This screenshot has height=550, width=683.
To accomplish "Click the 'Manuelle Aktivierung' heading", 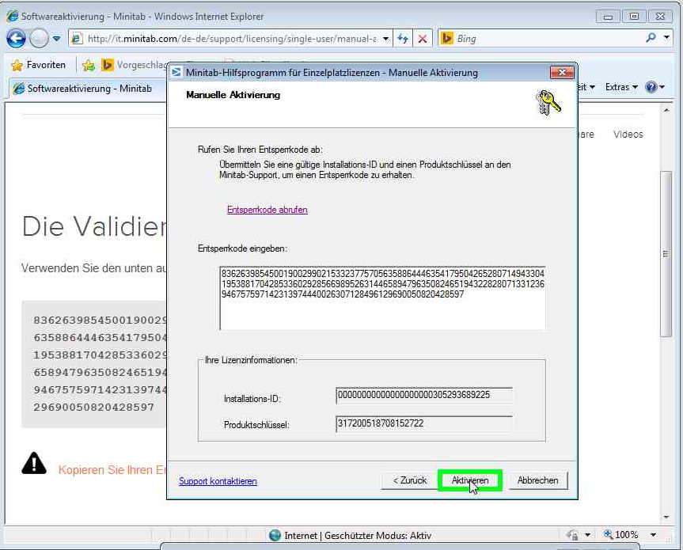I will tap(233, 94).
